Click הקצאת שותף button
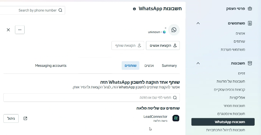Viewport: 261px width, 135px height. click(x=128, y=46)
